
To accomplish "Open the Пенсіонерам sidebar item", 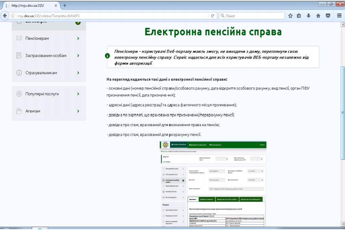I will pos(49,38).
